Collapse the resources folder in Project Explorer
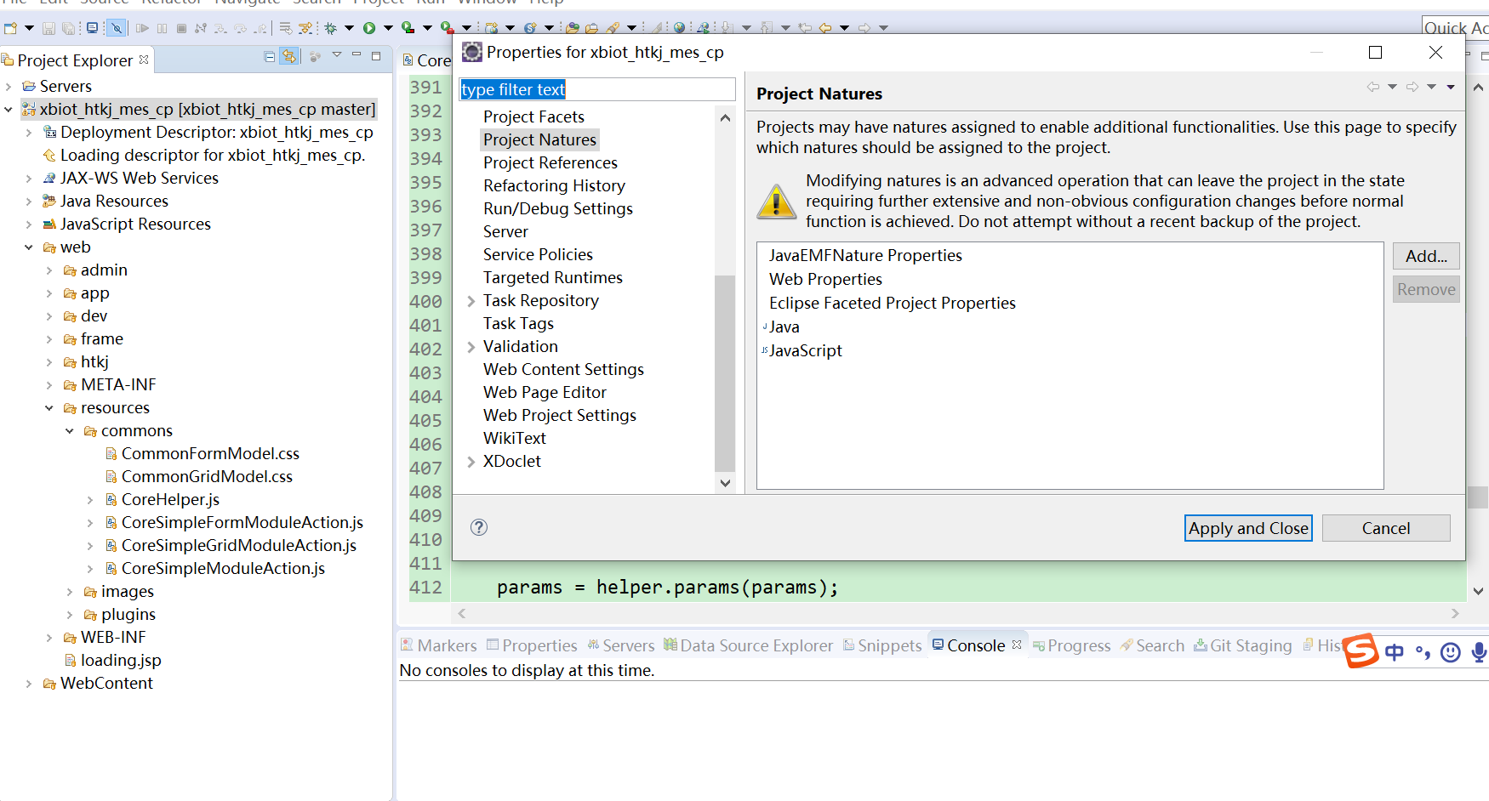 pos(48,407)
